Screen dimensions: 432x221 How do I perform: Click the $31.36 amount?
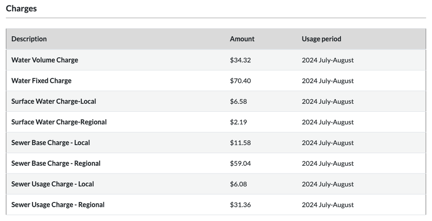(240, 205)
